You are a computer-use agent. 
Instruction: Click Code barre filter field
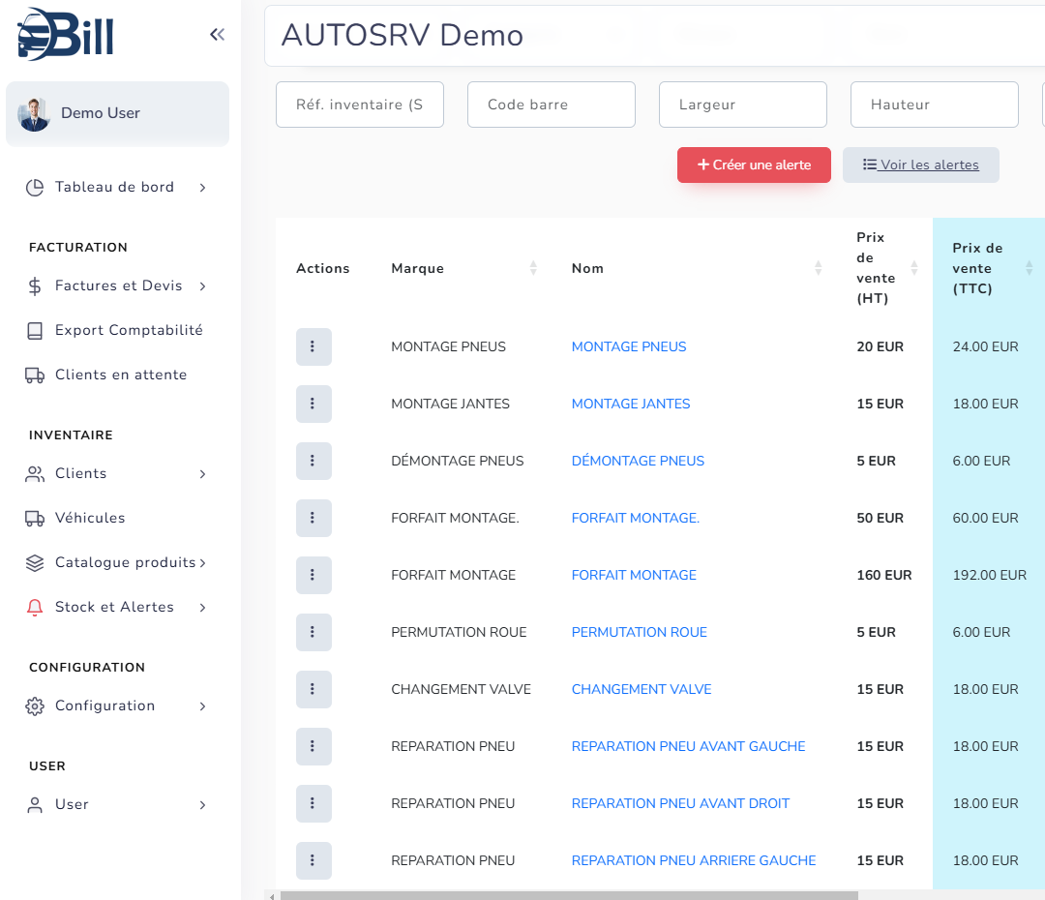(552, 105)
